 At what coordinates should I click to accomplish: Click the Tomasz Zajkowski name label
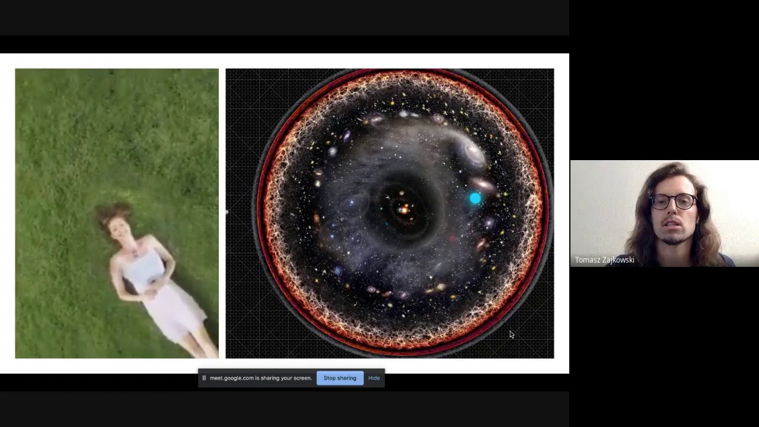[604, 260]
